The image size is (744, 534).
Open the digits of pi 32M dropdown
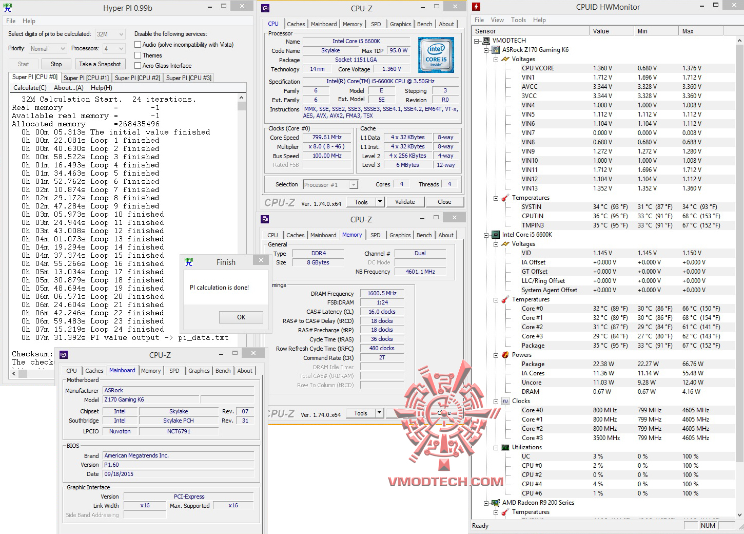tap(110, 34)
